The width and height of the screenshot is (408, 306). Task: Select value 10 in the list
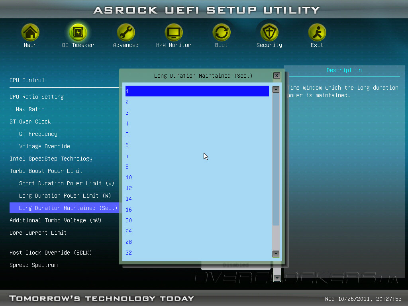(x=197, y=177)
